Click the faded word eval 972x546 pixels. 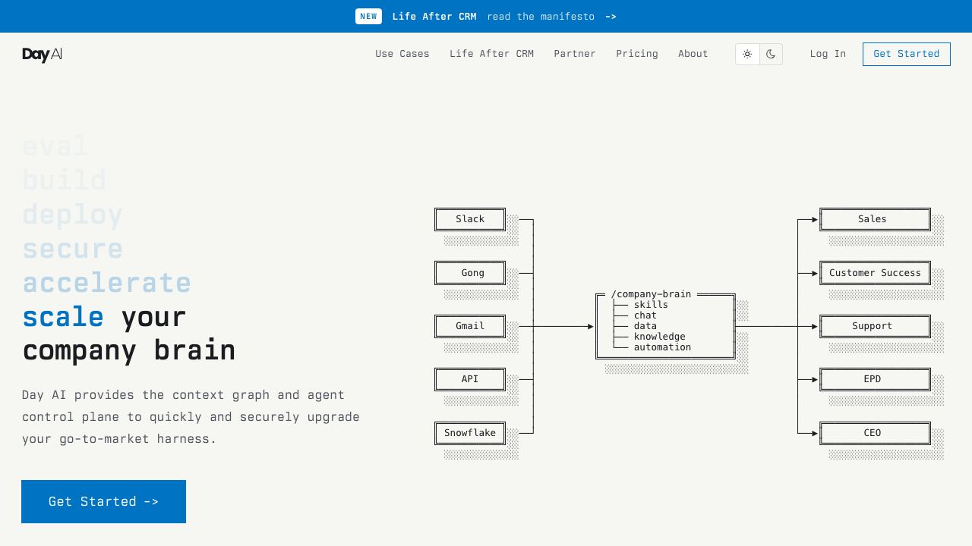(x=55, y=146)
